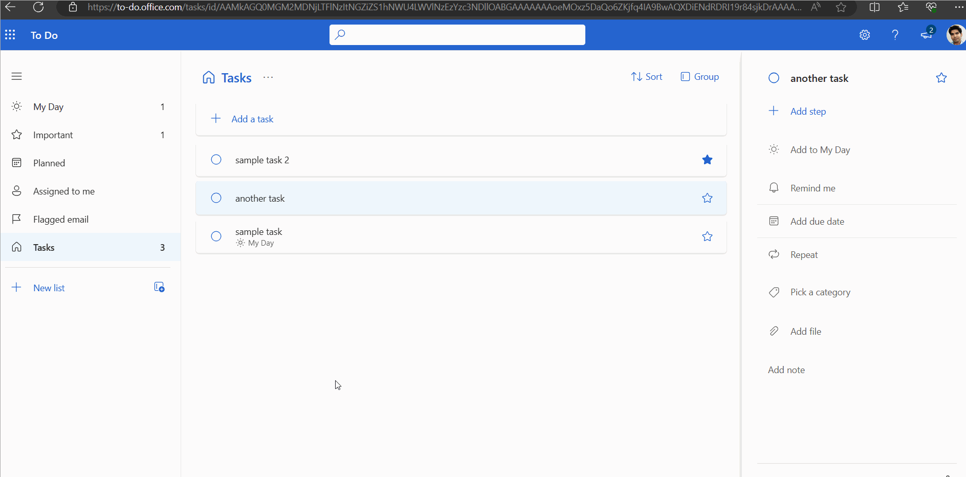Open the Tasks list more options menu
Viewport: 966px width, 477px height.
coord(268,78)
